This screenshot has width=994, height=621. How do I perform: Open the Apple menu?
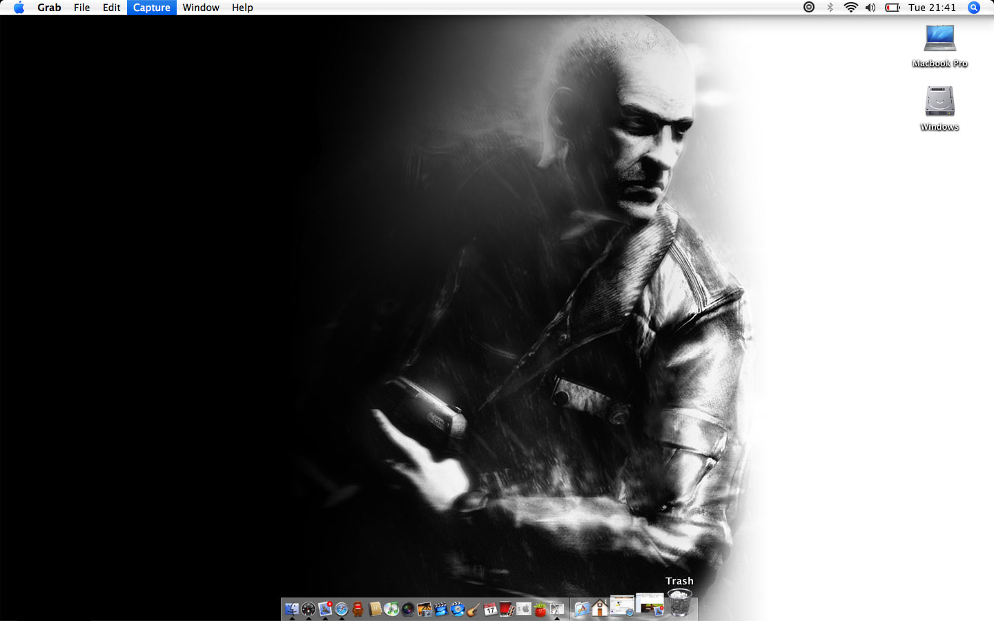19,8
